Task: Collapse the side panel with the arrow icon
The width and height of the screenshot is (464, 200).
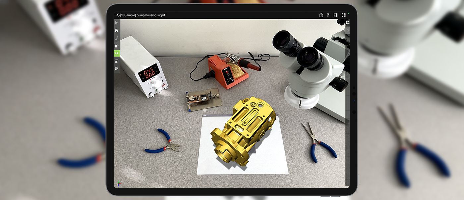Action: (336, 15)
